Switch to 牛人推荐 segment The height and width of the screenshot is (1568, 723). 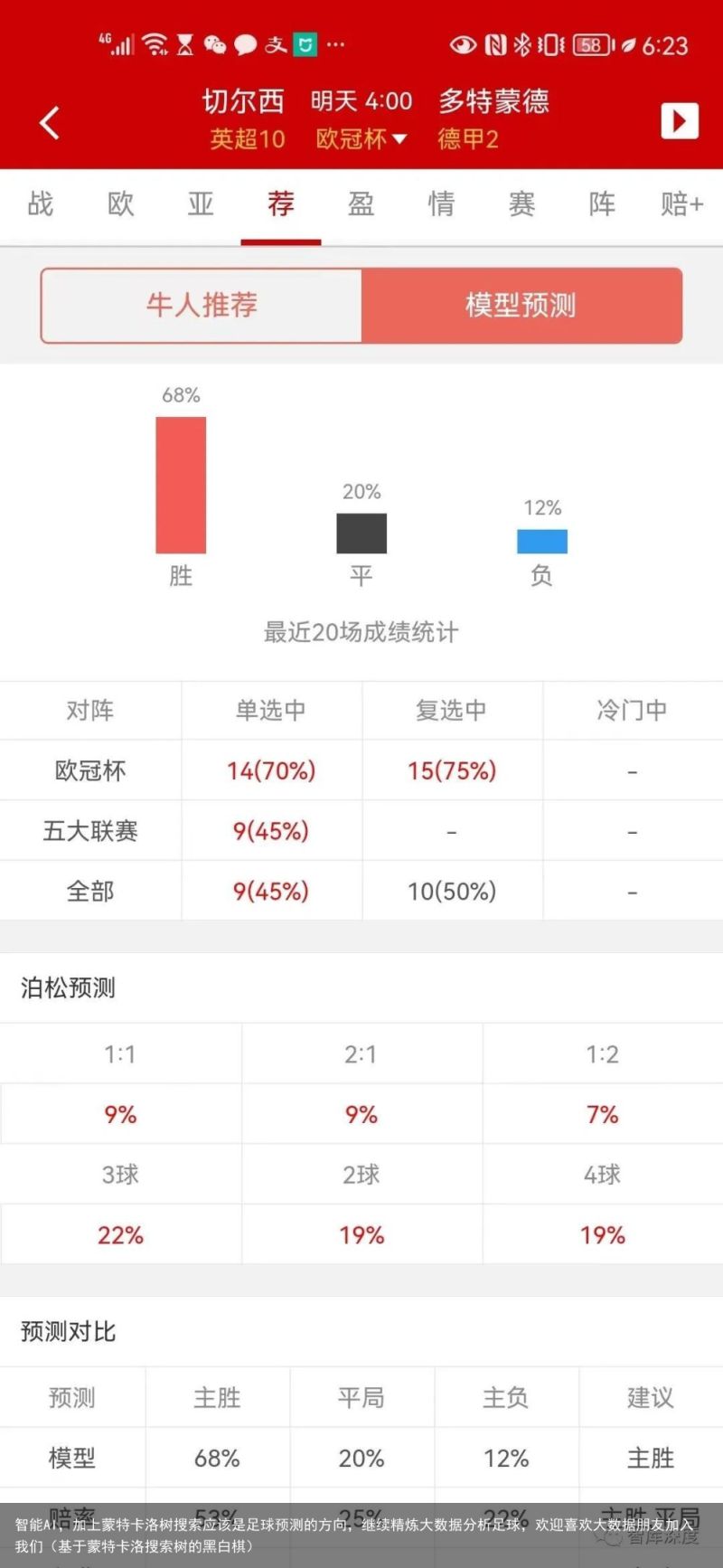202,305
